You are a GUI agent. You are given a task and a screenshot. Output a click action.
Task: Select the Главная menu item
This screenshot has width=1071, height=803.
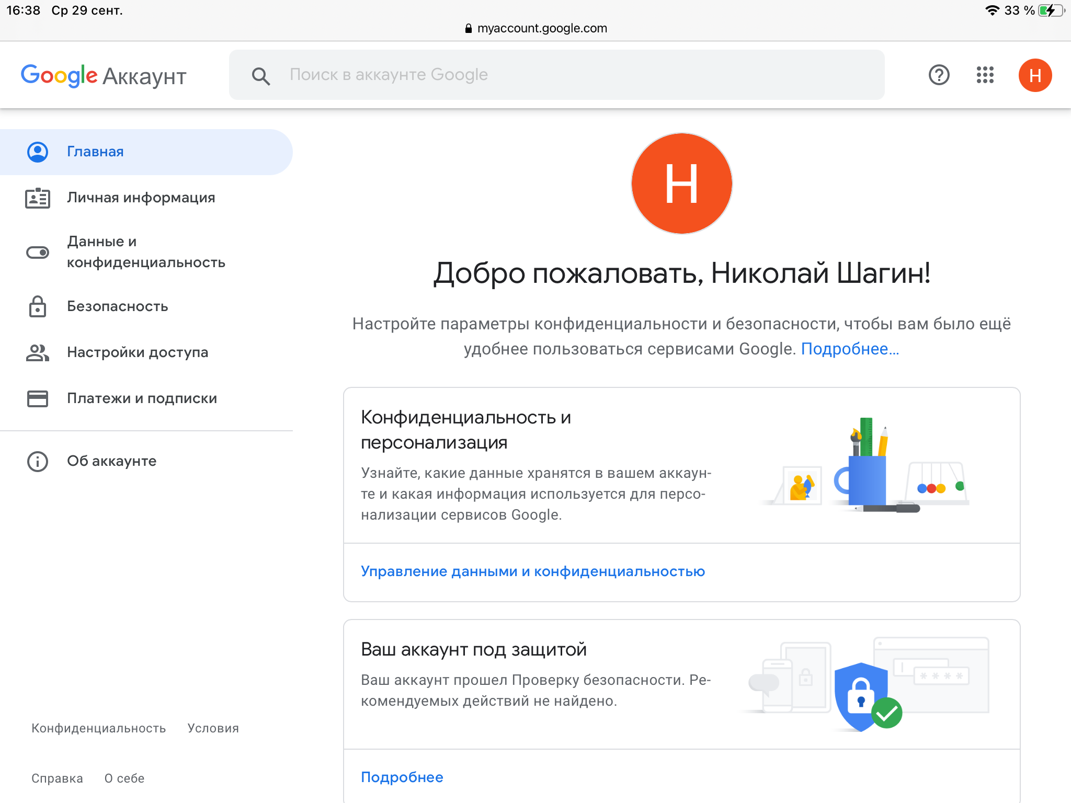pos(146,152)
